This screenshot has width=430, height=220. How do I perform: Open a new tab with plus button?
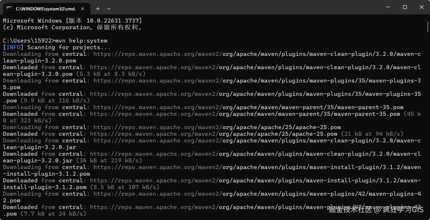point(98,9)
